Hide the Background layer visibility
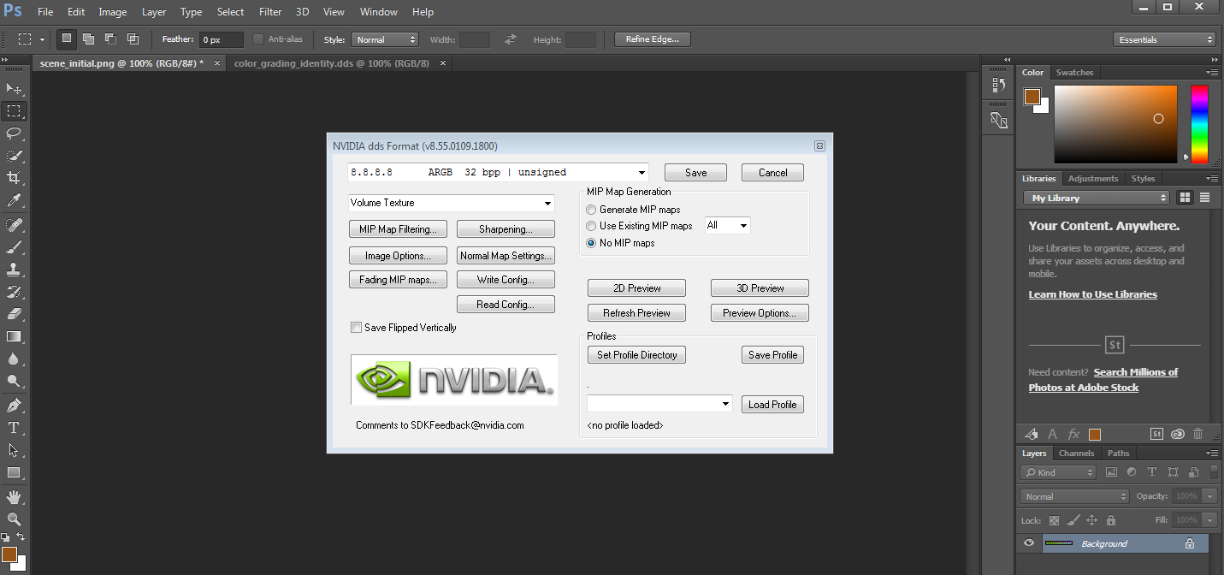The height and width of the screenshot is (575, 1224). click(x=1029, y=542)
